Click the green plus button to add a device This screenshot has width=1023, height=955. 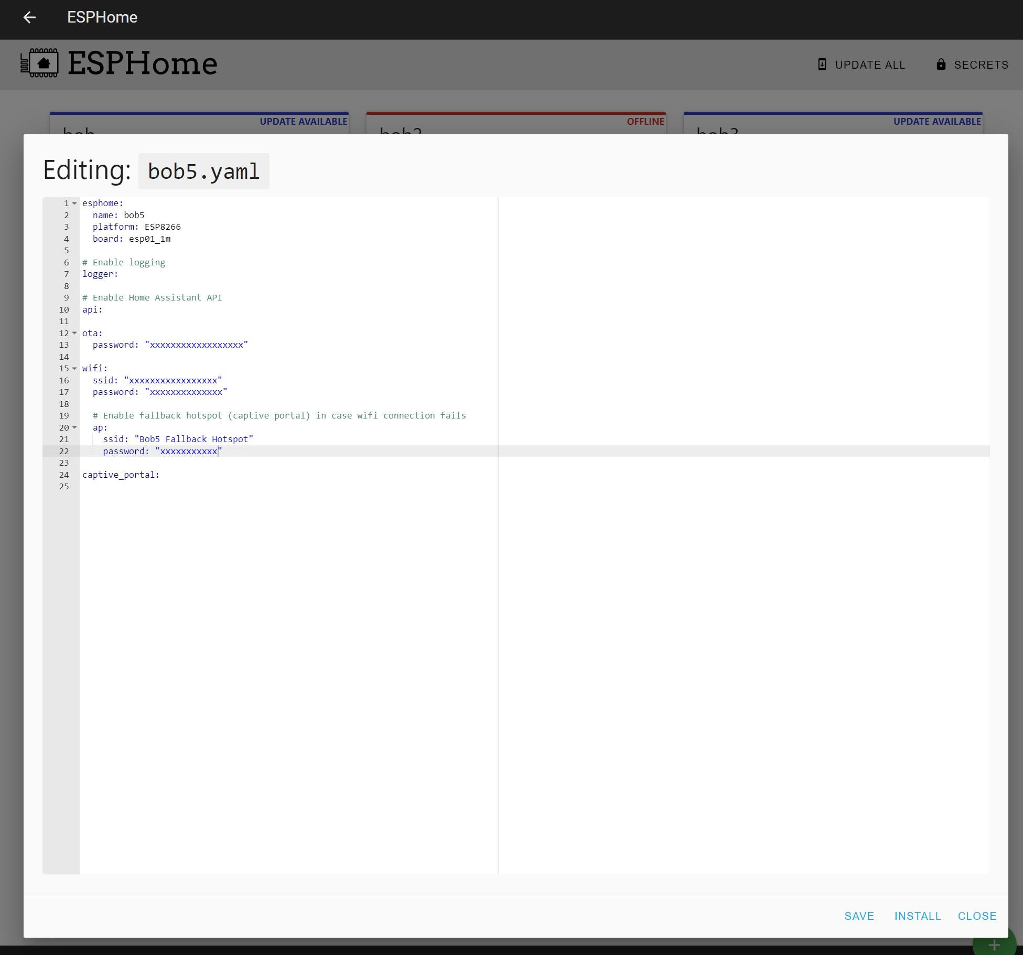point(994,941)
